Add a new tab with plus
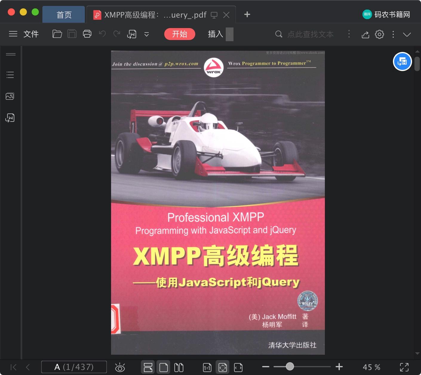 pos(247,14)
